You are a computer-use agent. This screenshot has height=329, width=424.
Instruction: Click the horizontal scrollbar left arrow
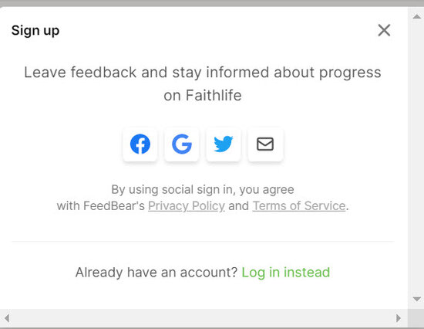7,318
